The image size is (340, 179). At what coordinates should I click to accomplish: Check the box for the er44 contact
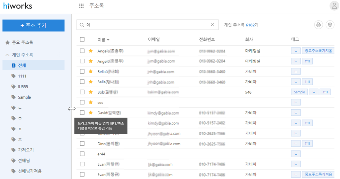[x=82, y=154]
